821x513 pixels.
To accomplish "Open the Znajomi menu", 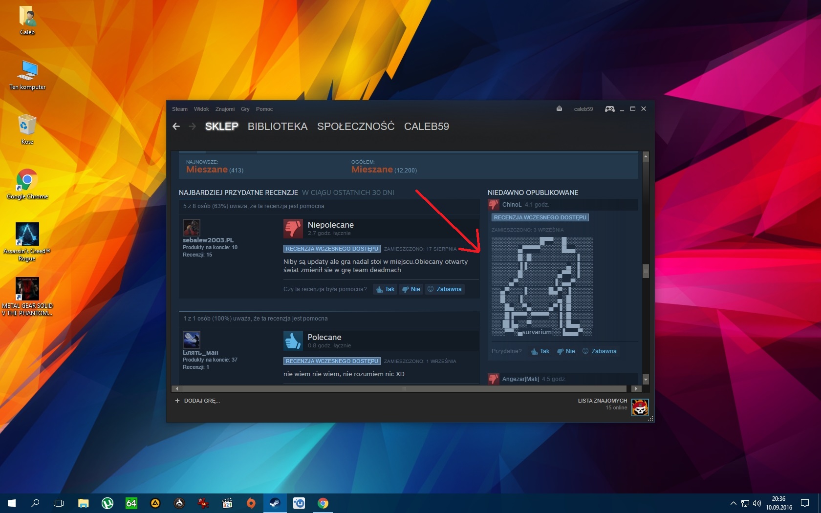I will 225,109.
